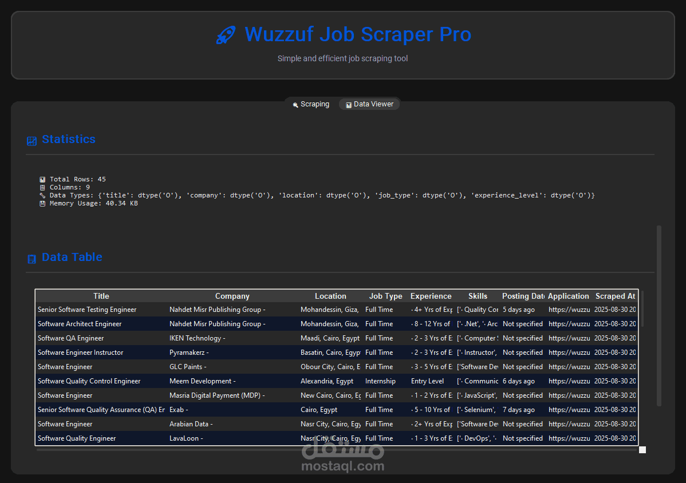Screen dimensions: 686x483
Task: Click the data table horizontal scrollbar
Action: click(x=337, y=449)
